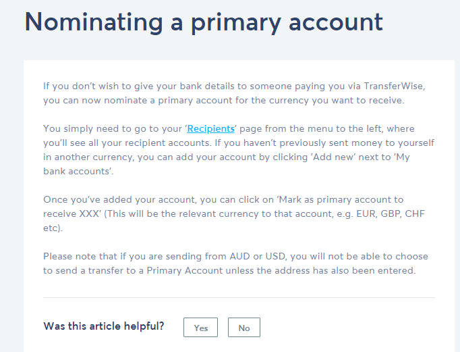Viewport: 460px width, 352px height.
Task: Click the 'Was this article helpful?' label
Action: click(104, 326)
